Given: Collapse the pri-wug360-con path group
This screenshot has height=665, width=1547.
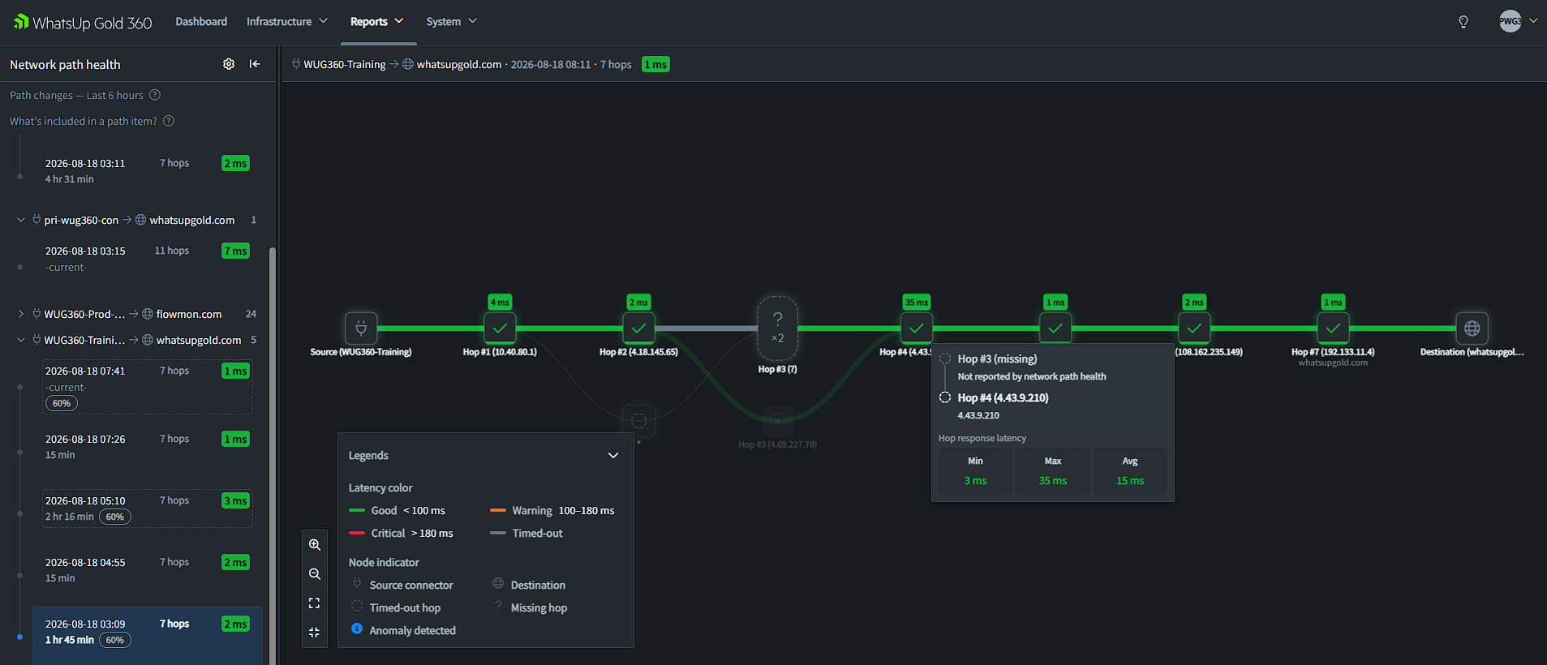Looking at the screenshot, I should click(x=21, y=220).
